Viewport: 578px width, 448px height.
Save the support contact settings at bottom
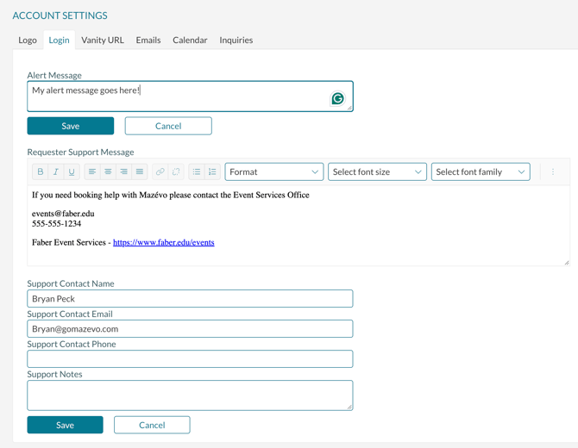(x=65, y=425)
